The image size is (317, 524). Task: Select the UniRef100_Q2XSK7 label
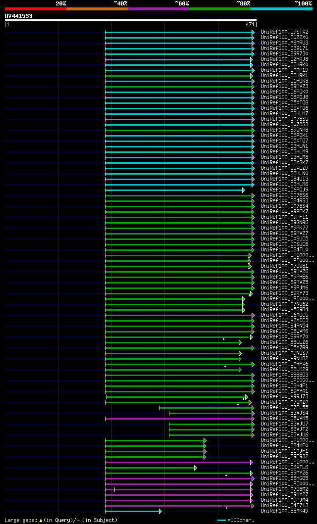[x=285, y=162]
